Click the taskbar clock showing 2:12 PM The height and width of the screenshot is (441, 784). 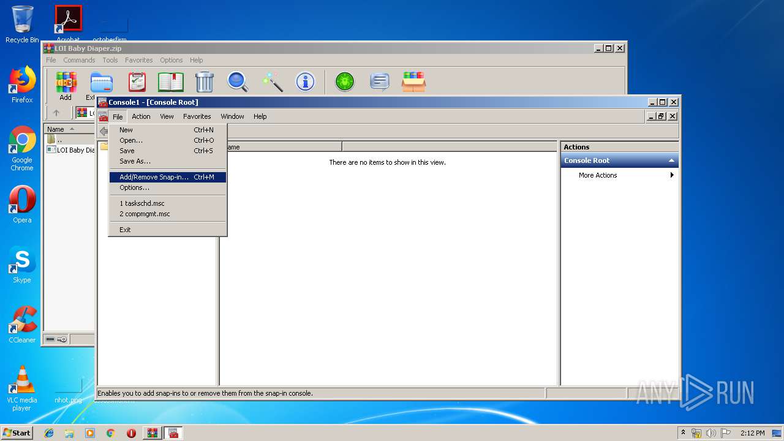tap(752, 433)
